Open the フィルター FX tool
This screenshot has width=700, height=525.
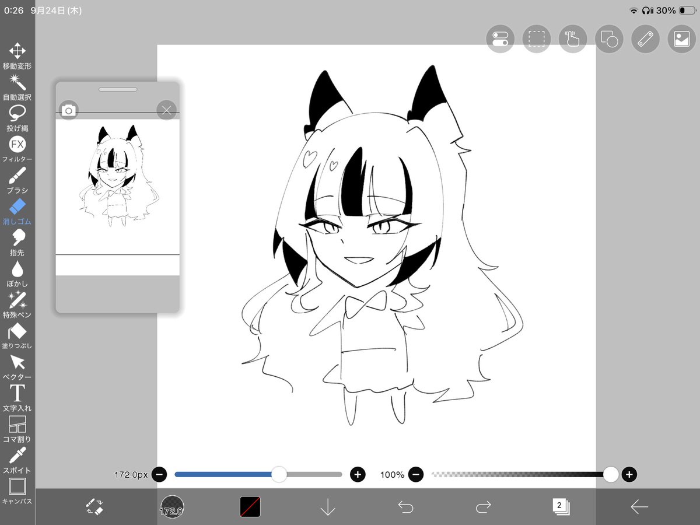click(x=17, y=149)
